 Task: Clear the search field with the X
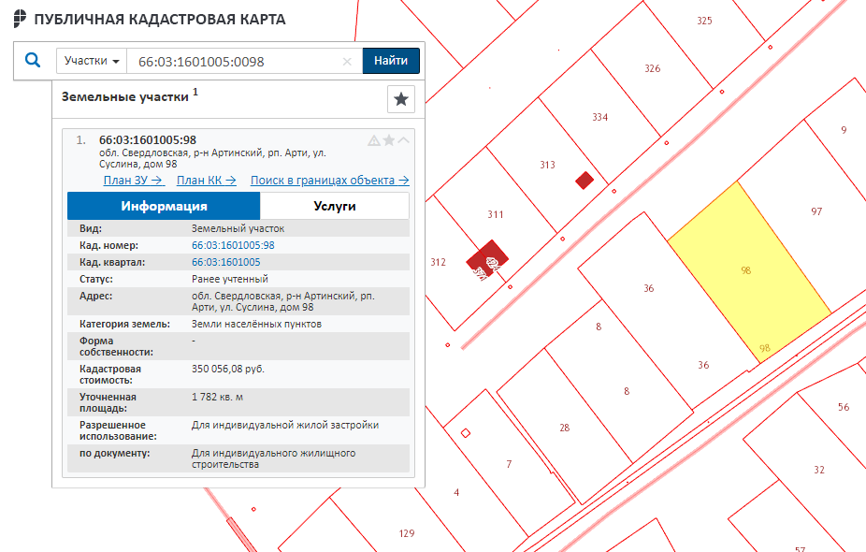(347, 62)
